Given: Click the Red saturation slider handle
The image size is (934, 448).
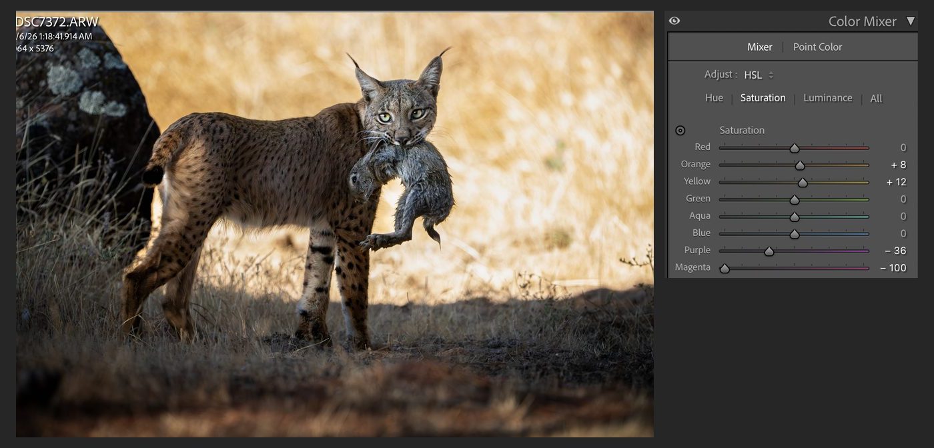Looking at the screenshot, I should click(x=794, y=148).
